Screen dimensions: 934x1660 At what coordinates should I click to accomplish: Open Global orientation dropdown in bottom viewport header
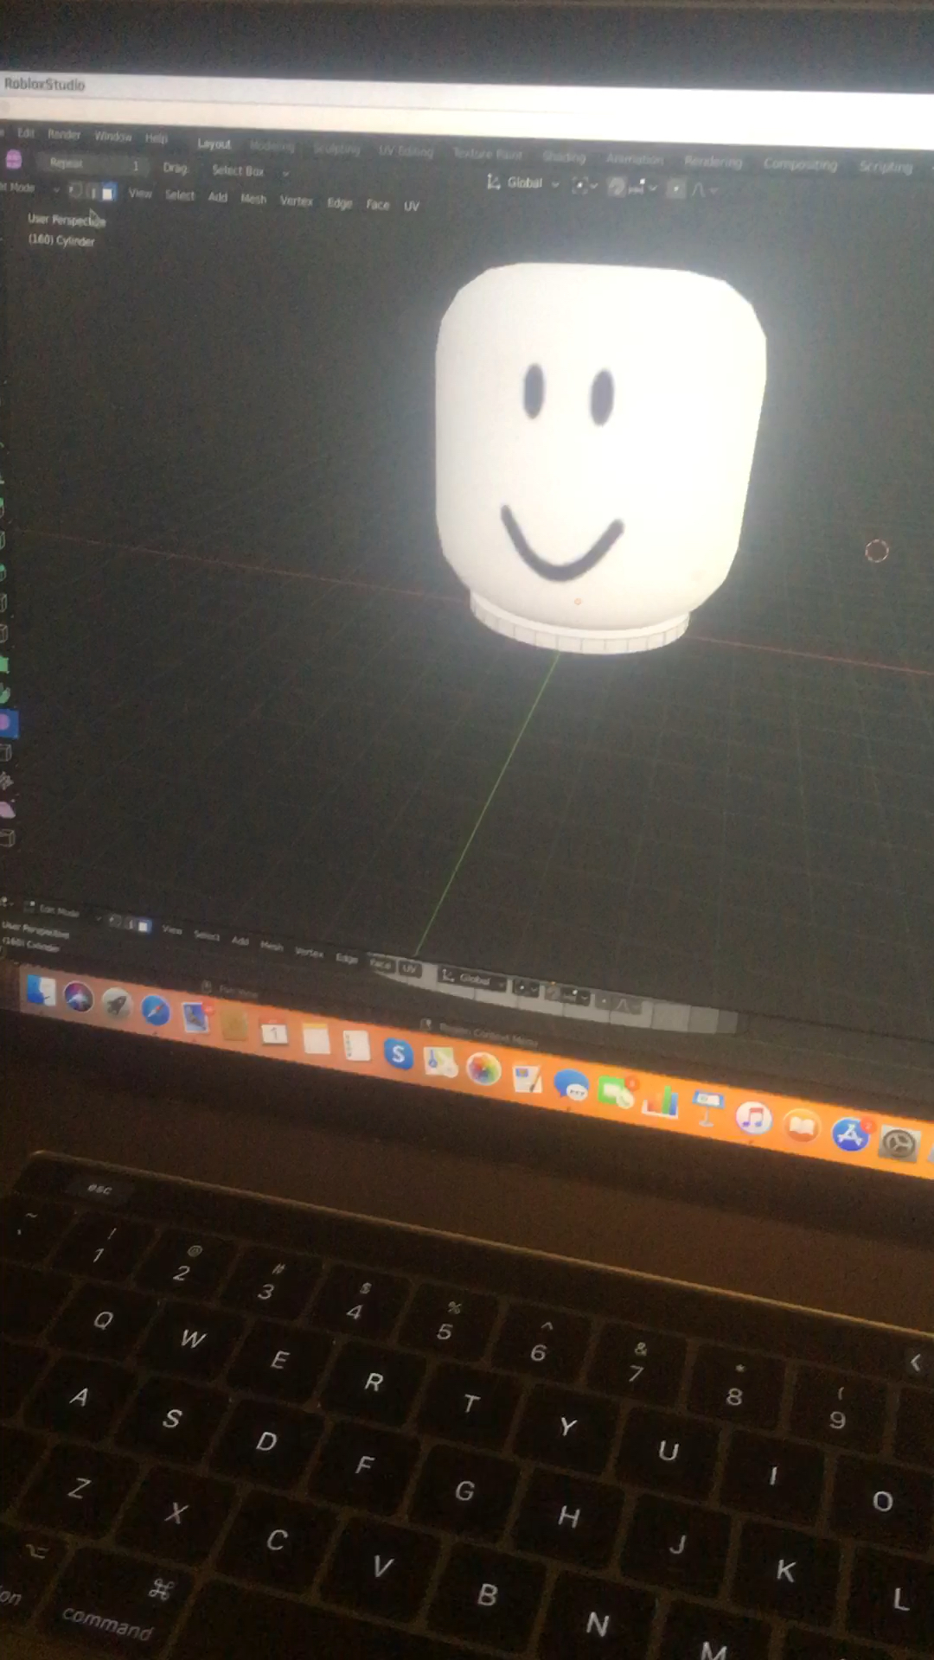[x=473, y=979]
